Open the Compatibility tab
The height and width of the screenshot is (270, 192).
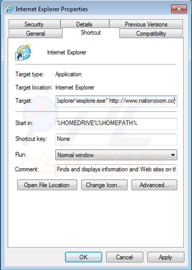click(151, 33)
